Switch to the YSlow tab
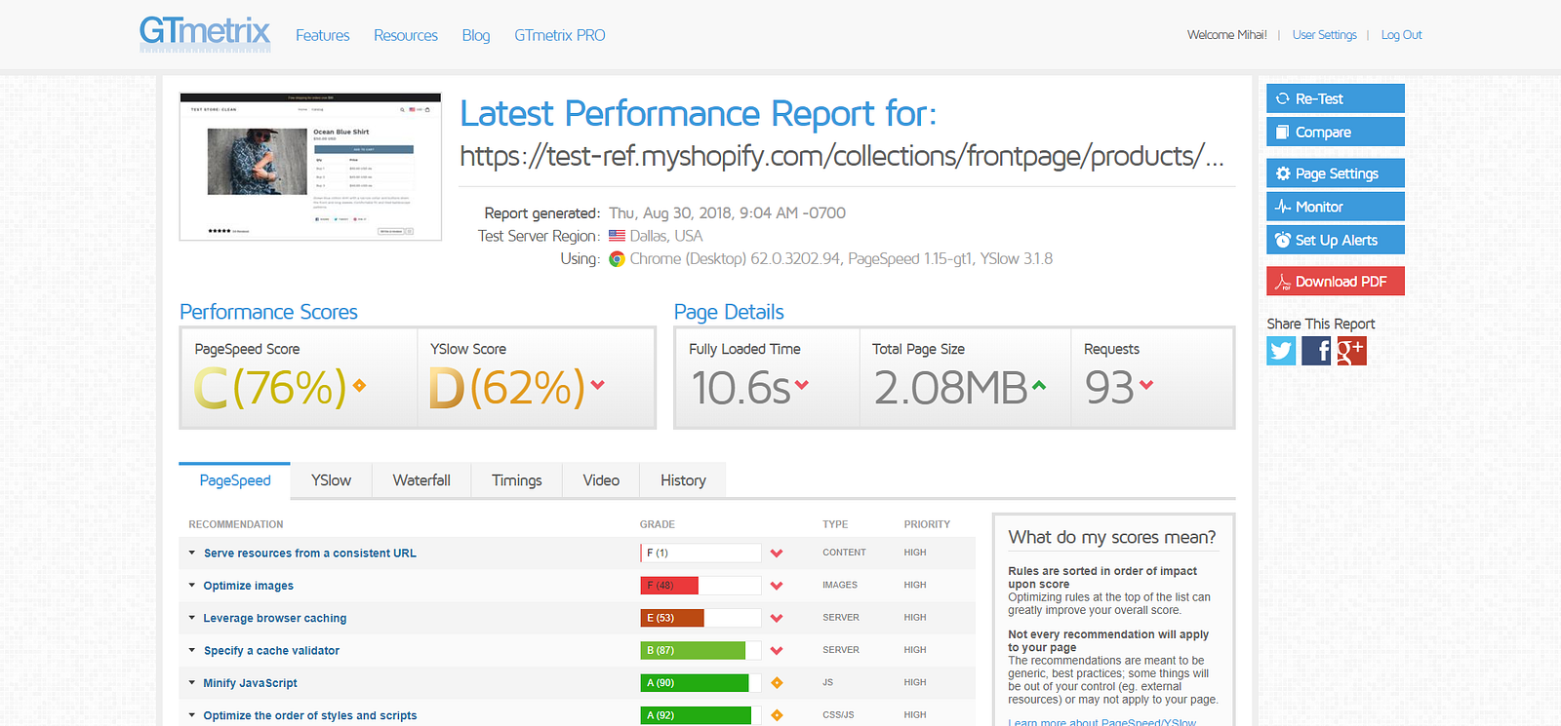Viewport: 1561px width, 726px height. [331, 480]
